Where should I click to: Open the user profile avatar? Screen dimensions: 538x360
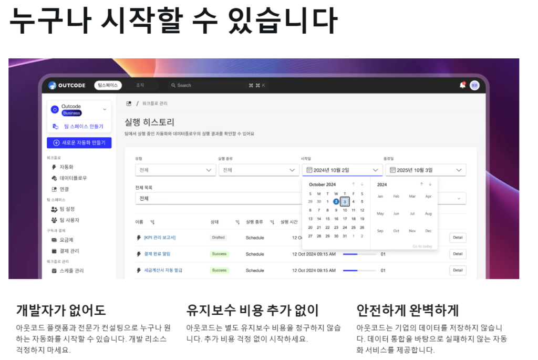474,85
